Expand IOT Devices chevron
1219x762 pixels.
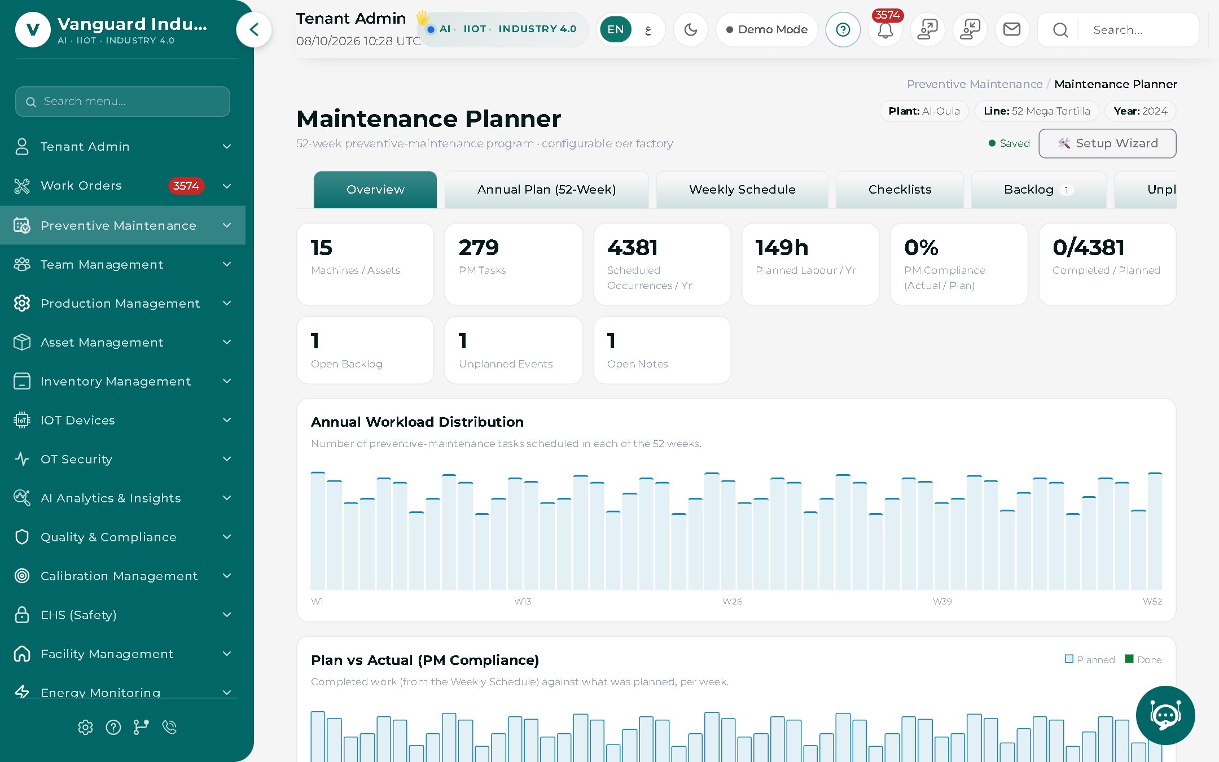pyautogui.click(x=227, y=420)
